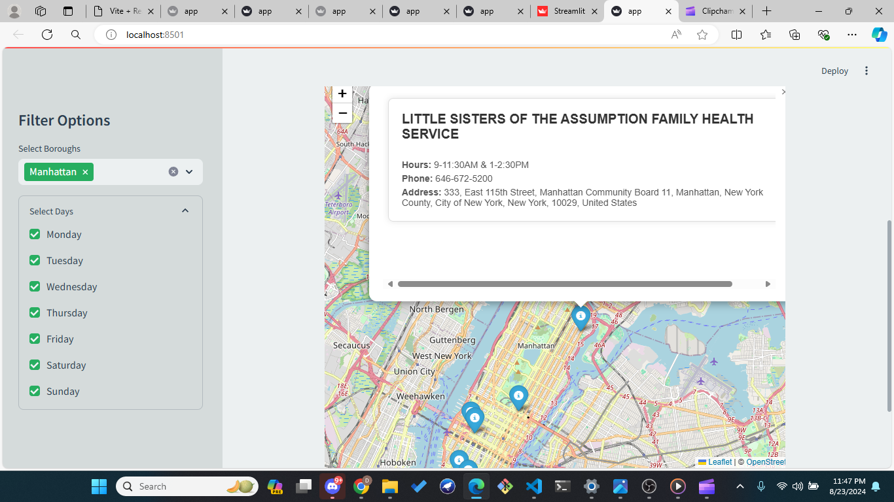Open the clock showing 11:47 PM
Viewport: 894px width, 502px height.
tap(849, 486)
